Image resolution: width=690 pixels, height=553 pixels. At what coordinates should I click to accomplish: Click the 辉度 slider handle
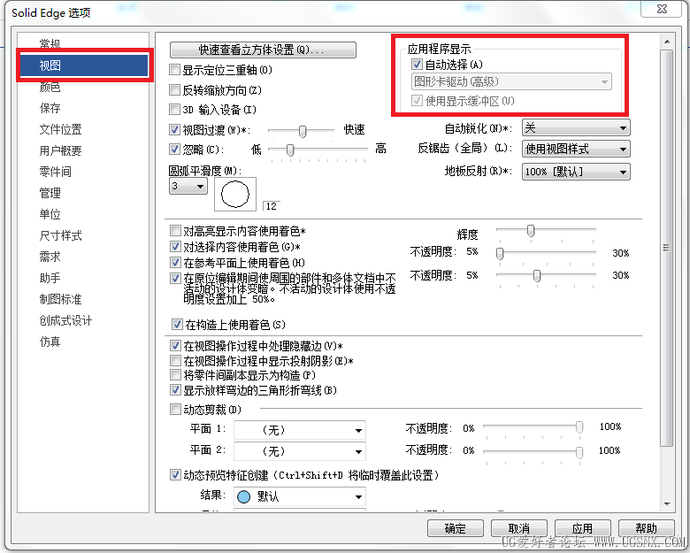point(531,230)
